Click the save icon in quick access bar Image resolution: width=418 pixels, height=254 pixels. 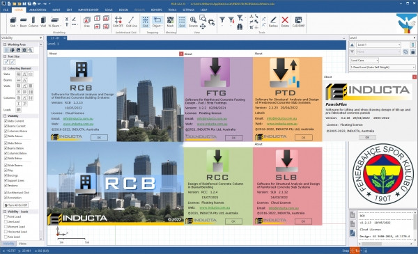(24, 3)
